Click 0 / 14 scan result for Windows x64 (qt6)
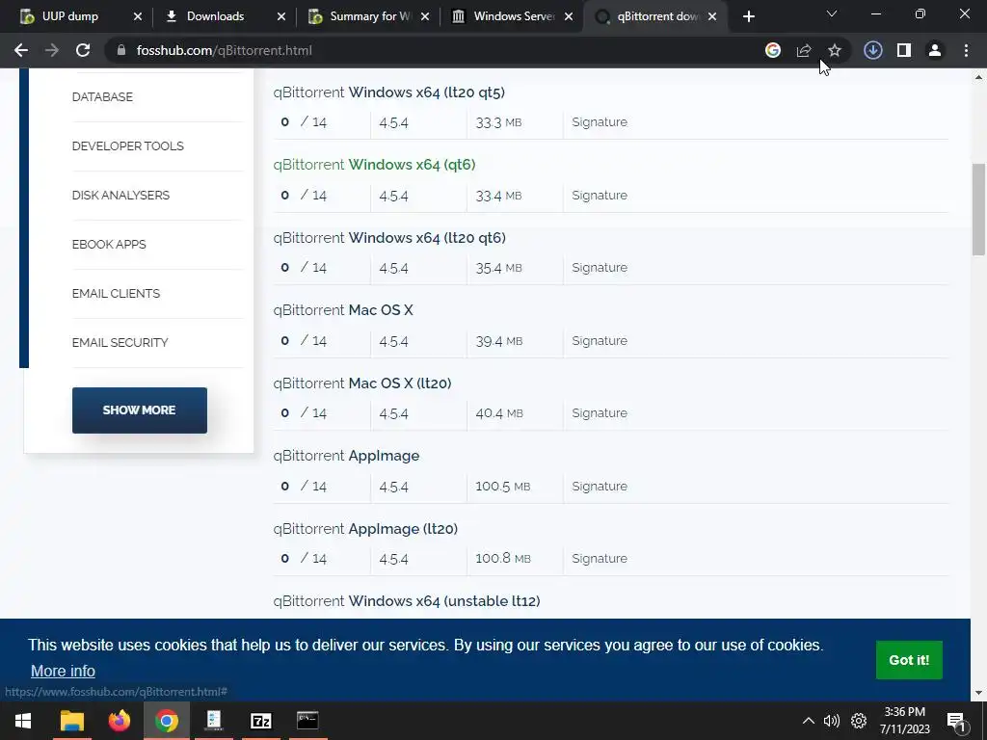 pyautogui.click(x=304, y=195)
